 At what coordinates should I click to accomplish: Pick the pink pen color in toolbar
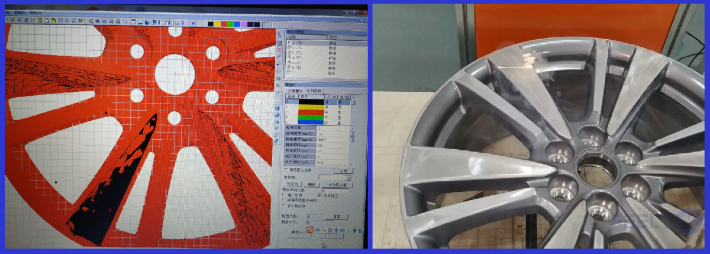coord(244,24)
